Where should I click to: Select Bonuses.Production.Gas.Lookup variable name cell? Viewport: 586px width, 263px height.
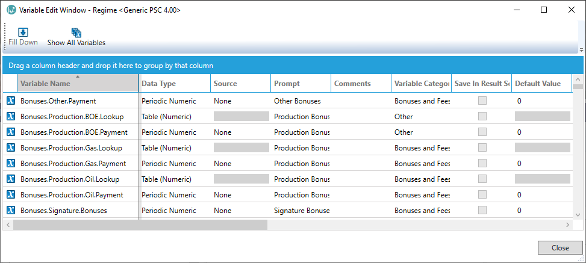pyautogui.click(x=78, y=148)
